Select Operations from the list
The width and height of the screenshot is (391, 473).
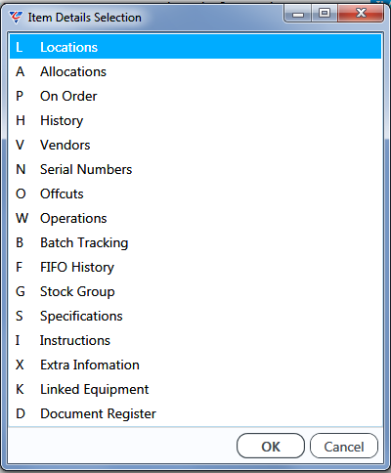point(195,218)
